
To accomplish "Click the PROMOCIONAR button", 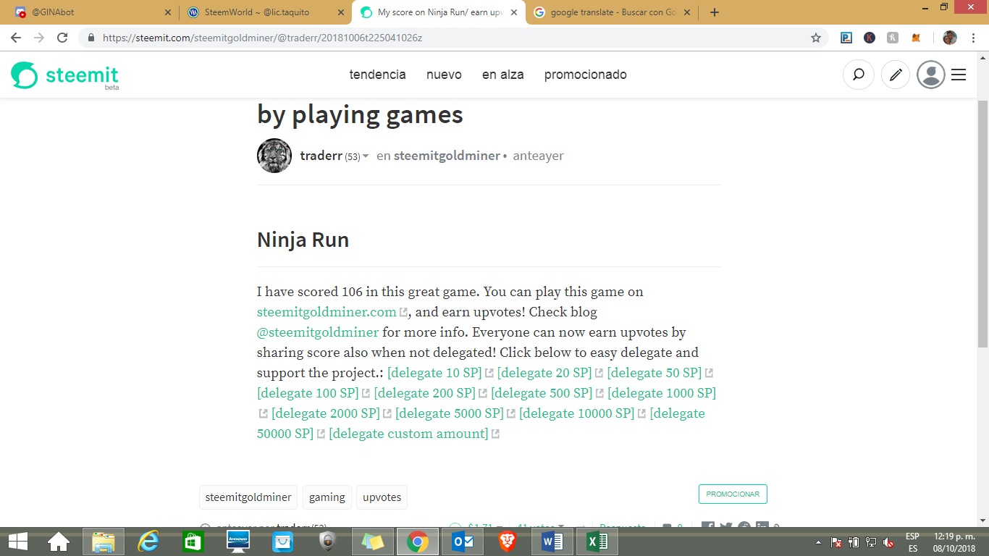I will coord(733,494).
